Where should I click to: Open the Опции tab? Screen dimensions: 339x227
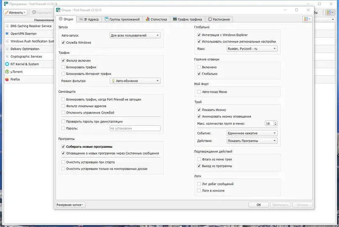(66, 19)
